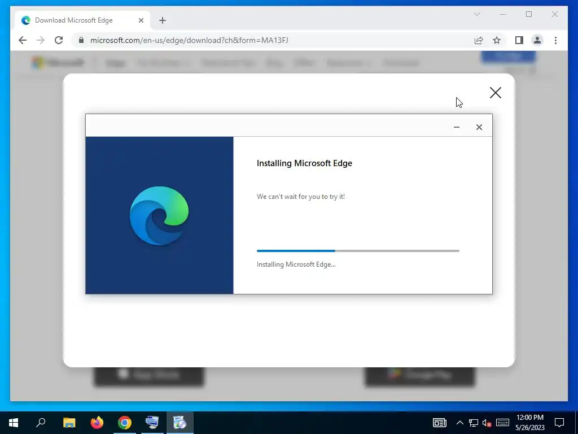Open a new browser tab with plus

pos(163,20)
